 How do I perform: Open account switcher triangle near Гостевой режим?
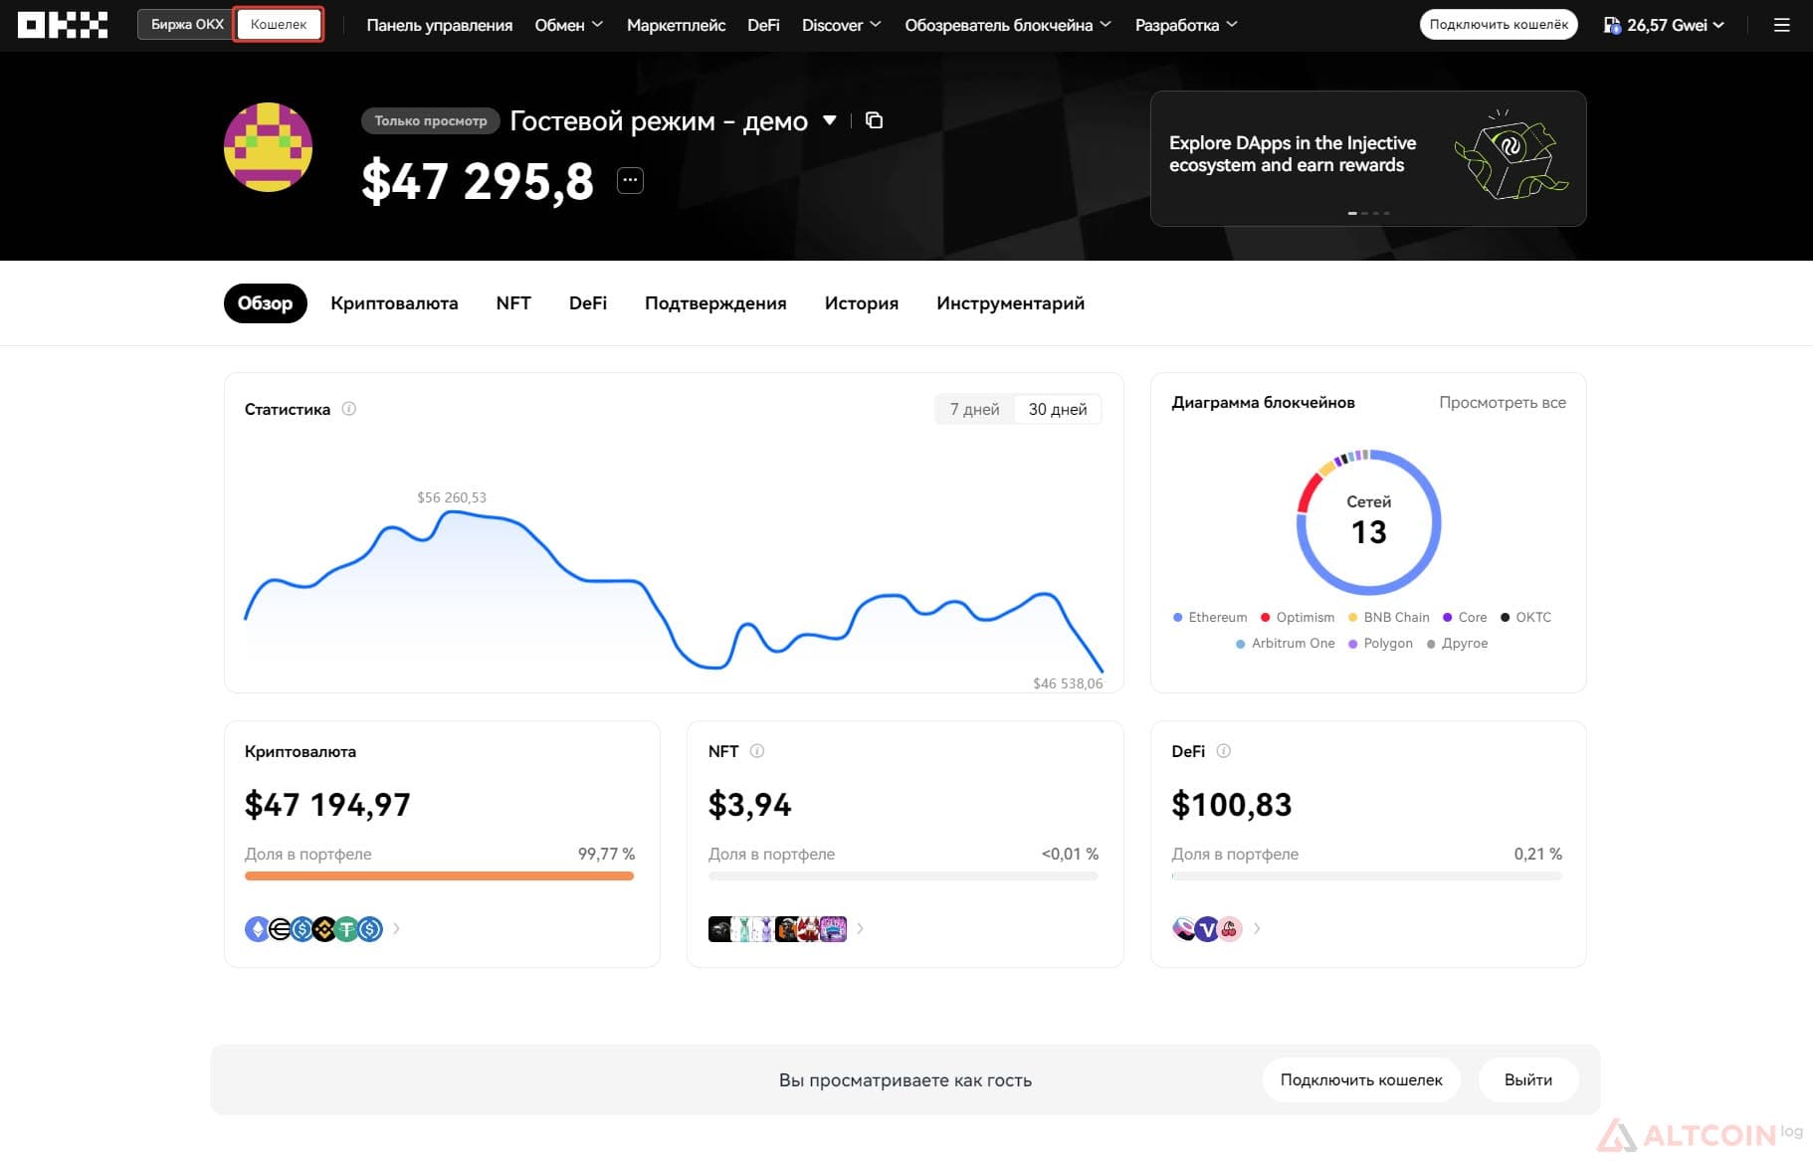(x=829, y=120)
